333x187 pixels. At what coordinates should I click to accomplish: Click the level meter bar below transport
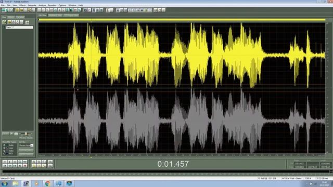pos(166,171)
